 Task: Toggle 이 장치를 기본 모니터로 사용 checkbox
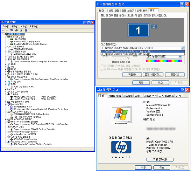click(x=102, y=66)
